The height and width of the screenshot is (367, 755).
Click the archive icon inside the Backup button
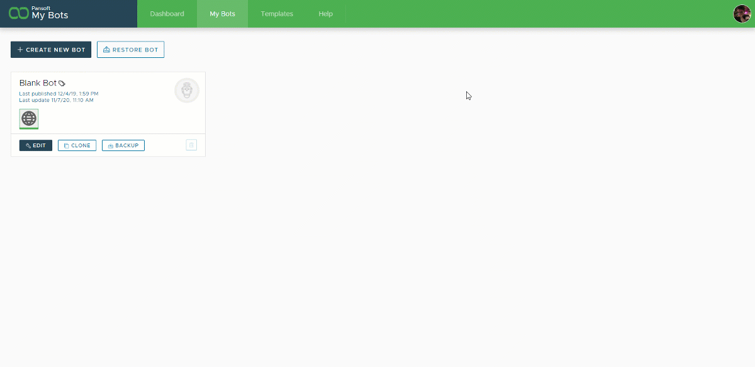click(x=111, y=145)
